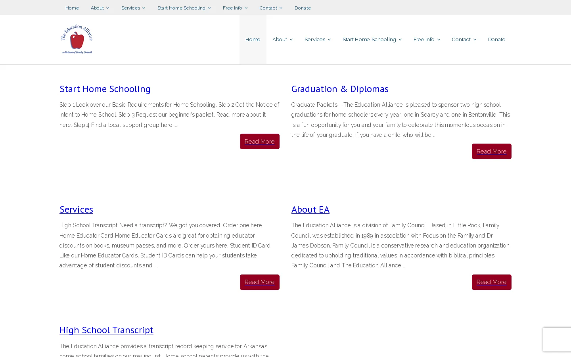Expand Start Home Schooling chevron in top bar
The height and width of the screenshot is (357, 571).
point(209,8)
